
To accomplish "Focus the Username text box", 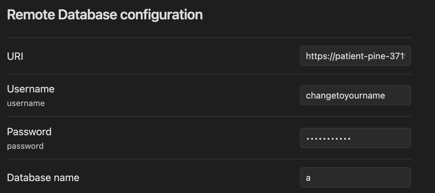I will tap(355, 95).
